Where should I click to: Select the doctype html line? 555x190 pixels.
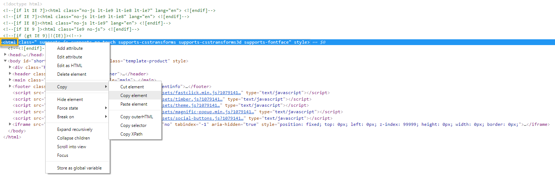point(23,4)
